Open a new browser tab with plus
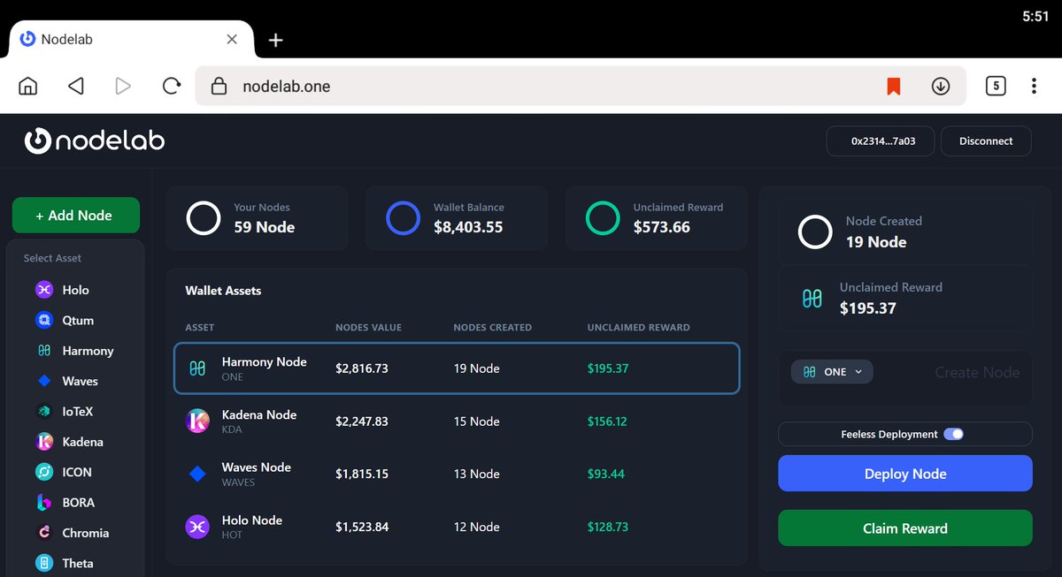This screenshot has height=577, width=1062. tap(275, 40)
